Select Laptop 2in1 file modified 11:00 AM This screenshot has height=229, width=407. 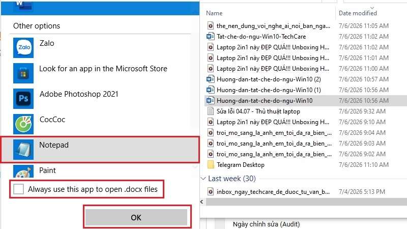[273, 69]
